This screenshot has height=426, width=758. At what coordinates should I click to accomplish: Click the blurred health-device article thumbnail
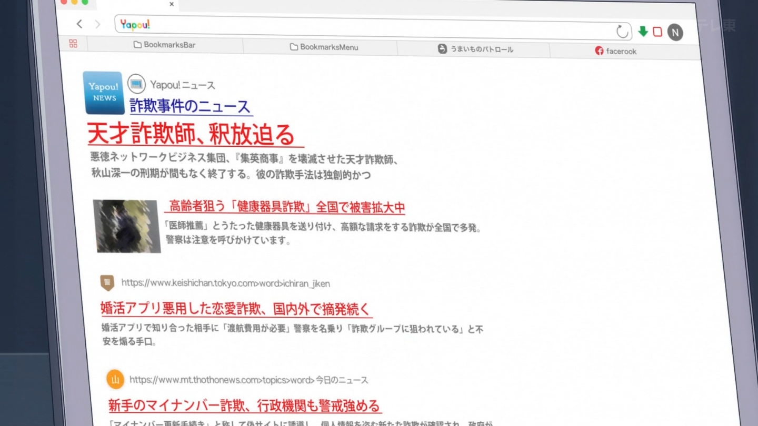click(127, 226)
